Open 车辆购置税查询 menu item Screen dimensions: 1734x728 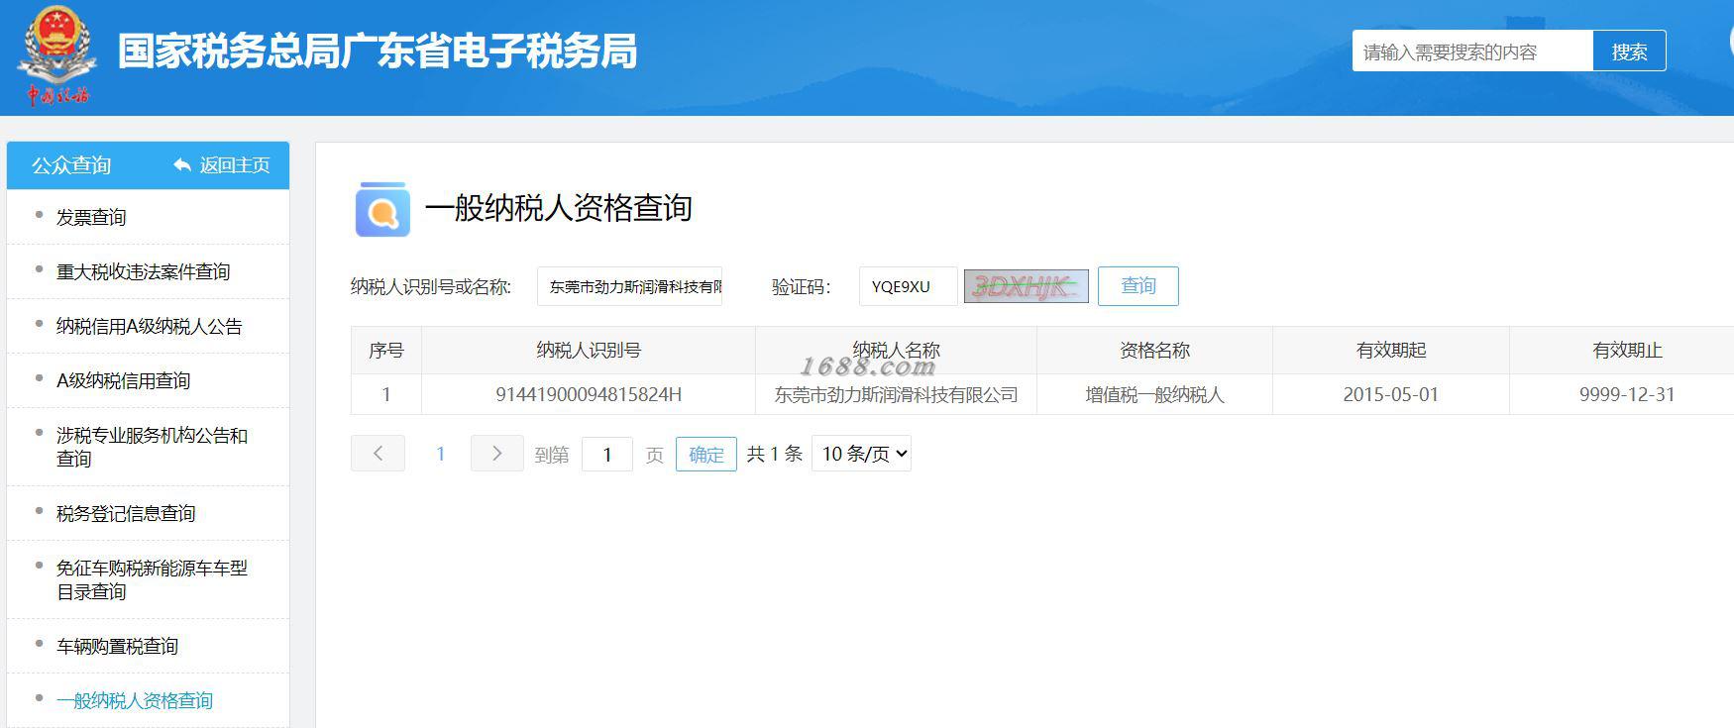(x=117, y=646)
